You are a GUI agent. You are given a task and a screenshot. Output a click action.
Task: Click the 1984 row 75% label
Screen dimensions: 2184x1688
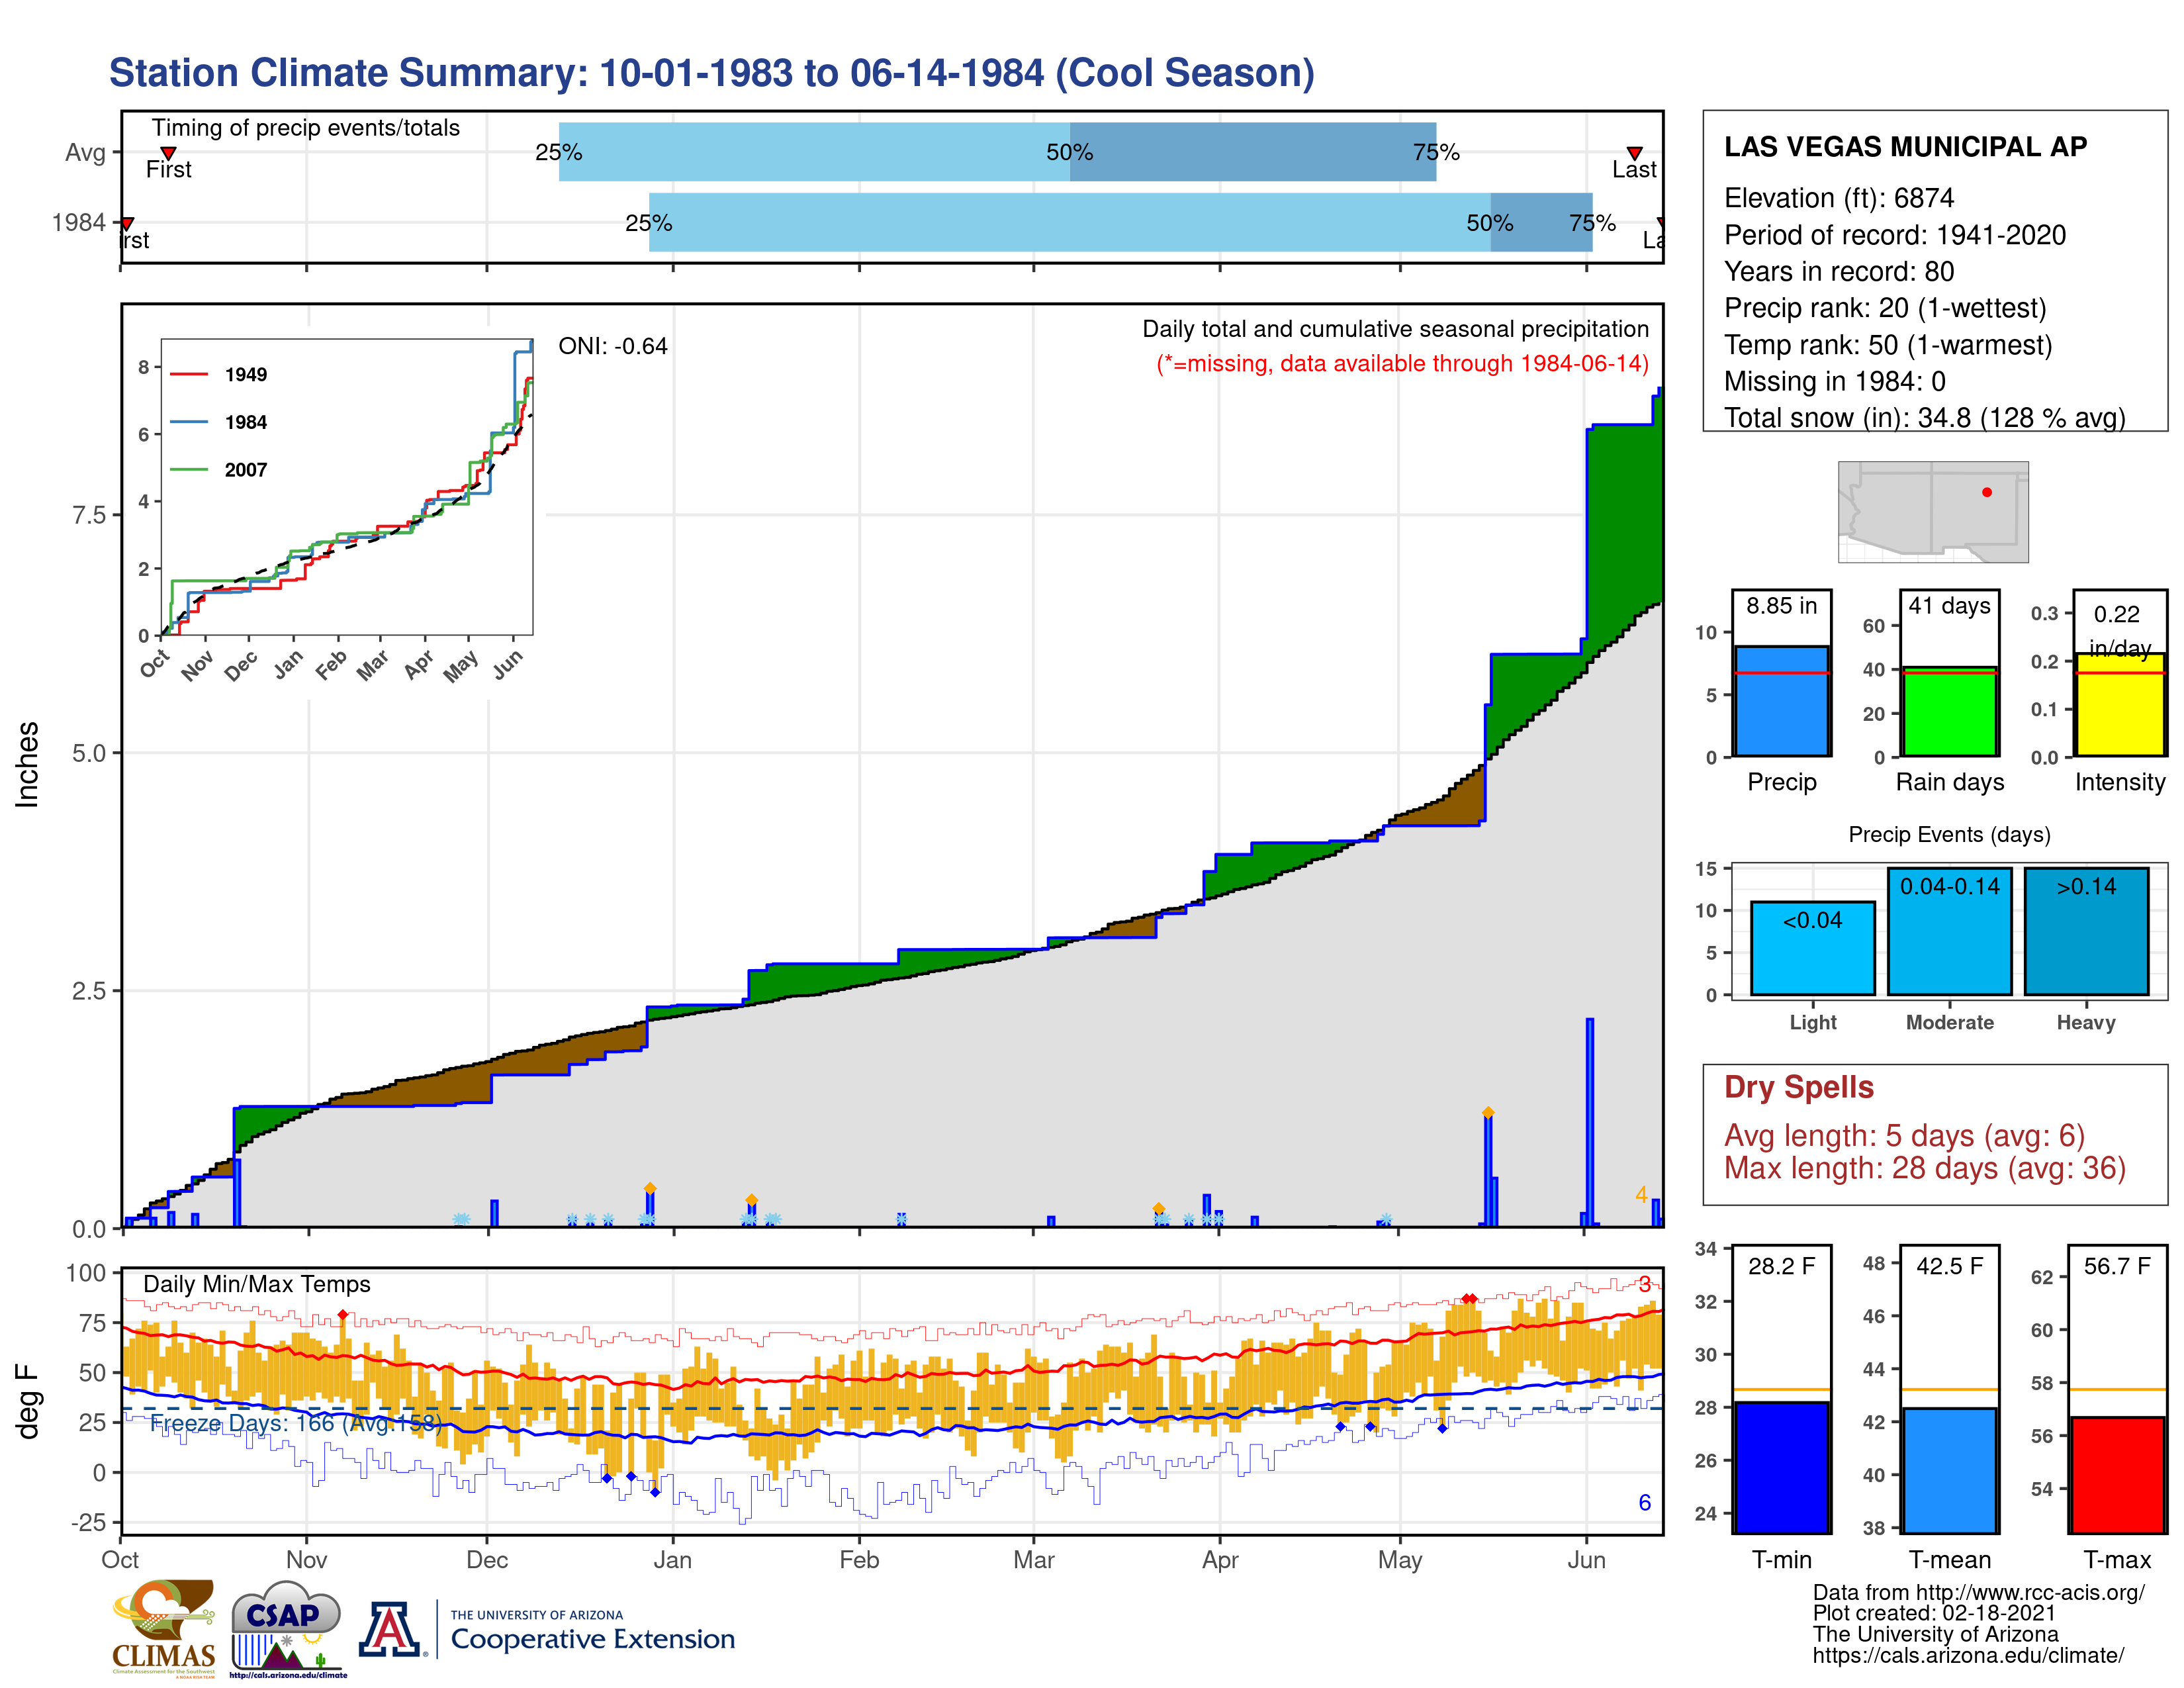(1592, 223)
